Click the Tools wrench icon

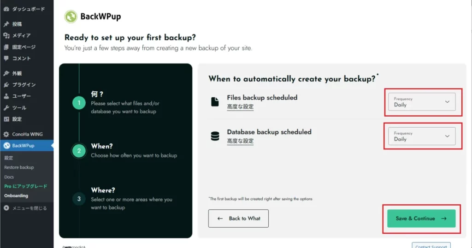click(6, 108)
